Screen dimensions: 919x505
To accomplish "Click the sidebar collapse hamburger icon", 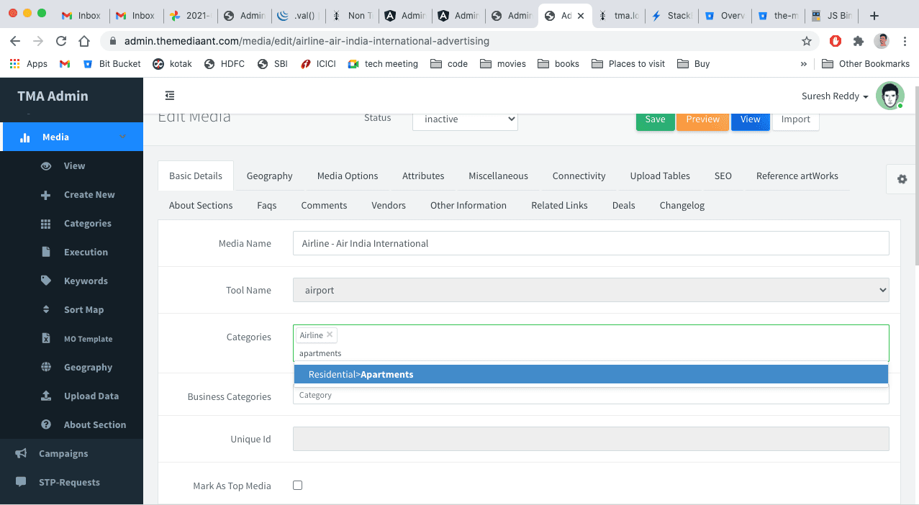I will [x=170, y=96].
